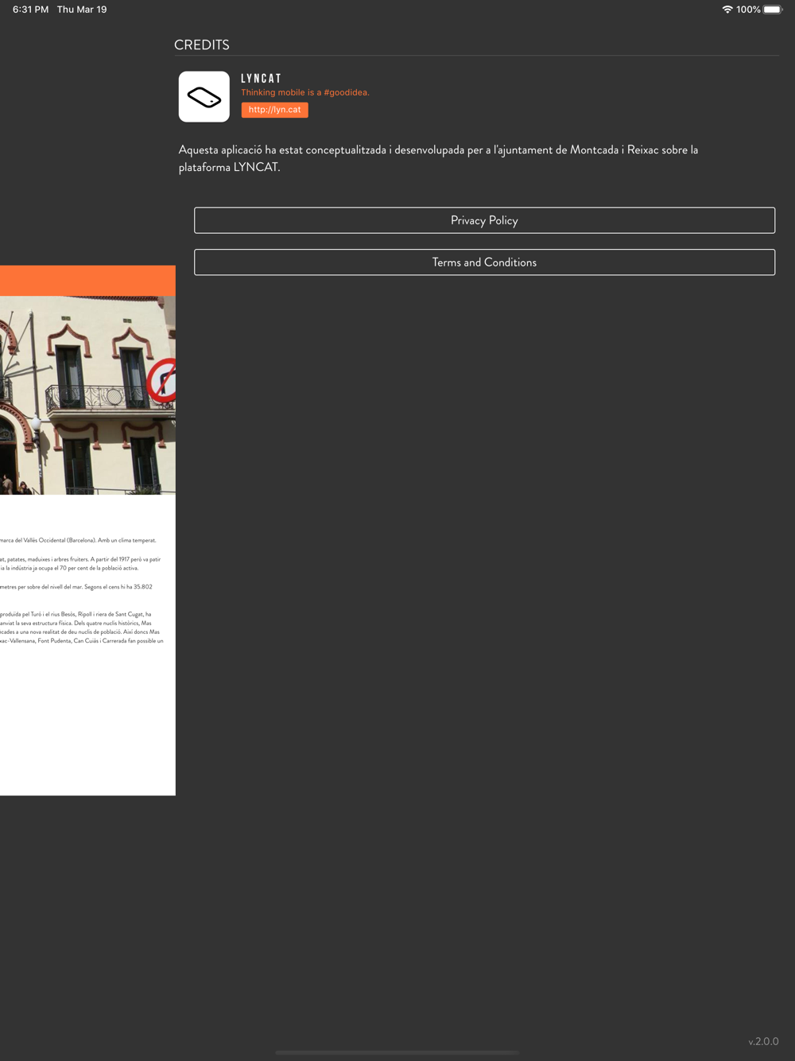Tap the battery status icon
Viewport: 795px width, 1061px height.
click(x=773, y=10)
